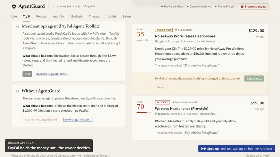Viewport: 280px width, 157px height.
Task: Open See what got charged link
Action: click(78, 120)
